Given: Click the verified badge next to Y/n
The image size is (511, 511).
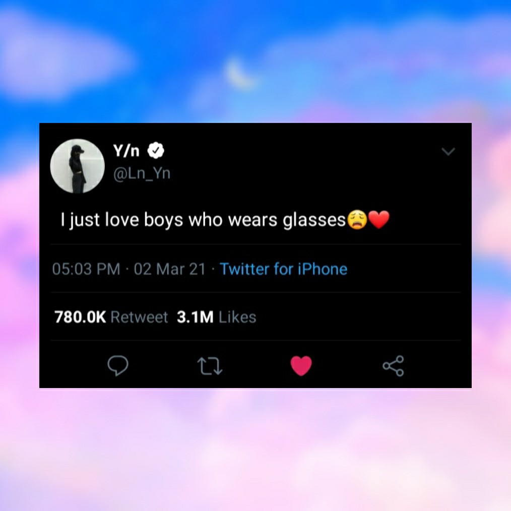Looking at the screenshot, I should [x=156, y=151].
